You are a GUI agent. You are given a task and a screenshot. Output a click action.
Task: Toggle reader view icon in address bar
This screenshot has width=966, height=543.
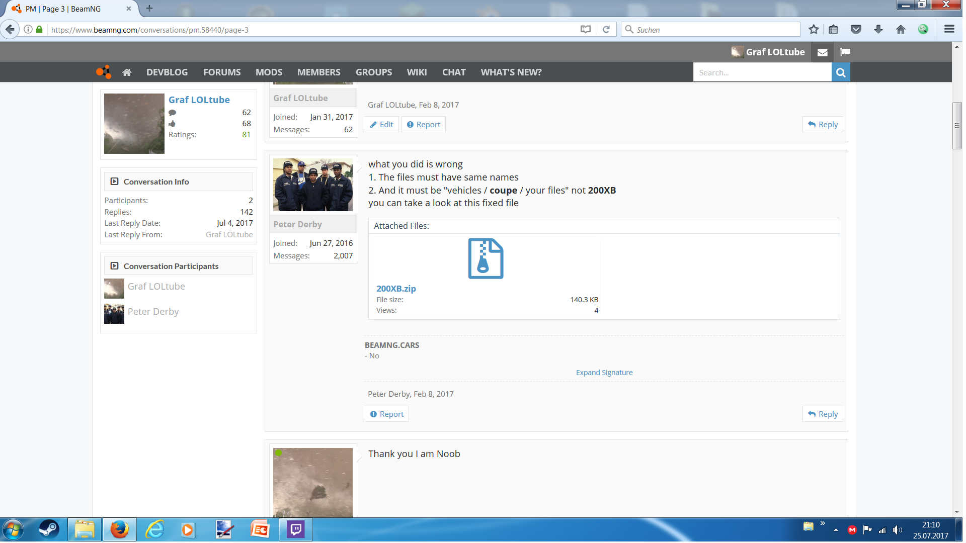(585, 30)
